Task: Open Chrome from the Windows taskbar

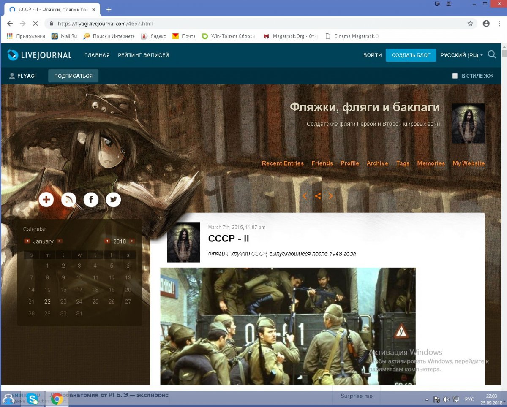Action: 57,399
